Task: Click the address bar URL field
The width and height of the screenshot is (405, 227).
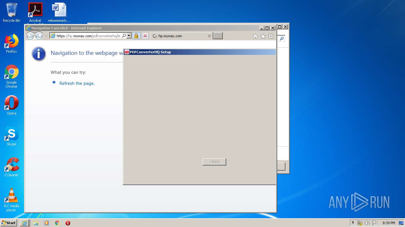Action: click(x=88, y=36)
